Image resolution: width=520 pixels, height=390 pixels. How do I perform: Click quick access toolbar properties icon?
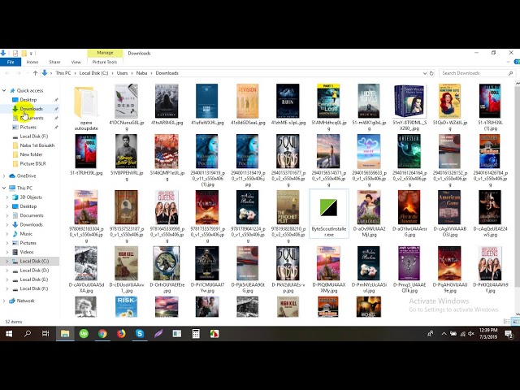coord(15,53)
